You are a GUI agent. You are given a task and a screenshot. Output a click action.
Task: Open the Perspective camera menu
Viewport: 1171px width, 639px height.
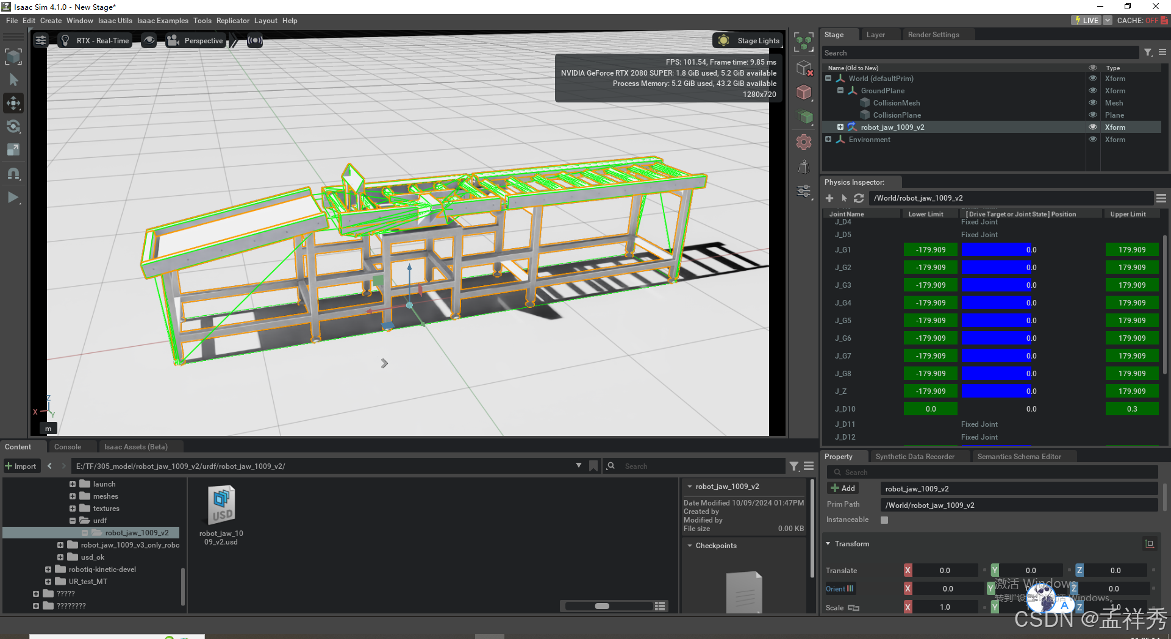tap(195, 40)
